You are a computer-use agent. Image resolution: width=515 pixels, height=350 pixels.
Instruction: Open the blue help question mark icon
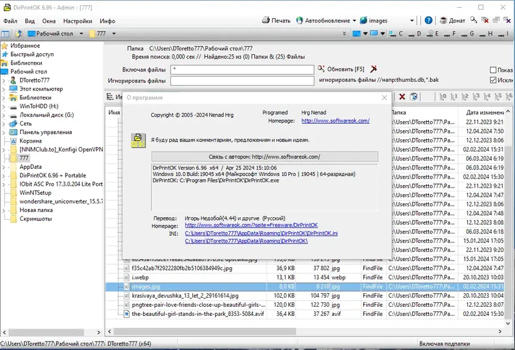tap(428, 21)
